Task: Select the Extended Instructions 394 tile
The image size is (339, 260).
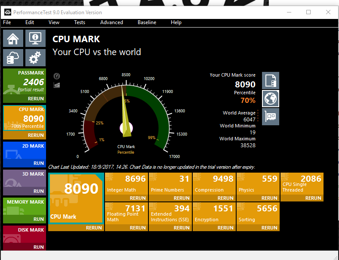Action: tap(170, 214)
